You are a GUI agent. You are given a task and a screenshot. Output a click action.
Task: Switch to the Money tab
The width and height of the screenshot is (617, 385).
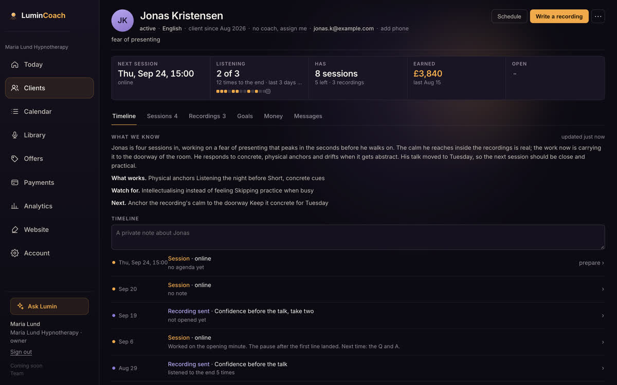click(x=274, y=116)
